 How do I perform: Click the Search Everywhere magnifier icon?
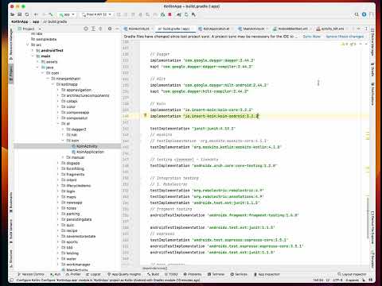coord(357,14)
